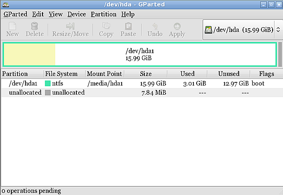Screen dimensions: 283x195
Task: Click the 12.97 GiB unused cell
Action: click(x=236, y=83)
